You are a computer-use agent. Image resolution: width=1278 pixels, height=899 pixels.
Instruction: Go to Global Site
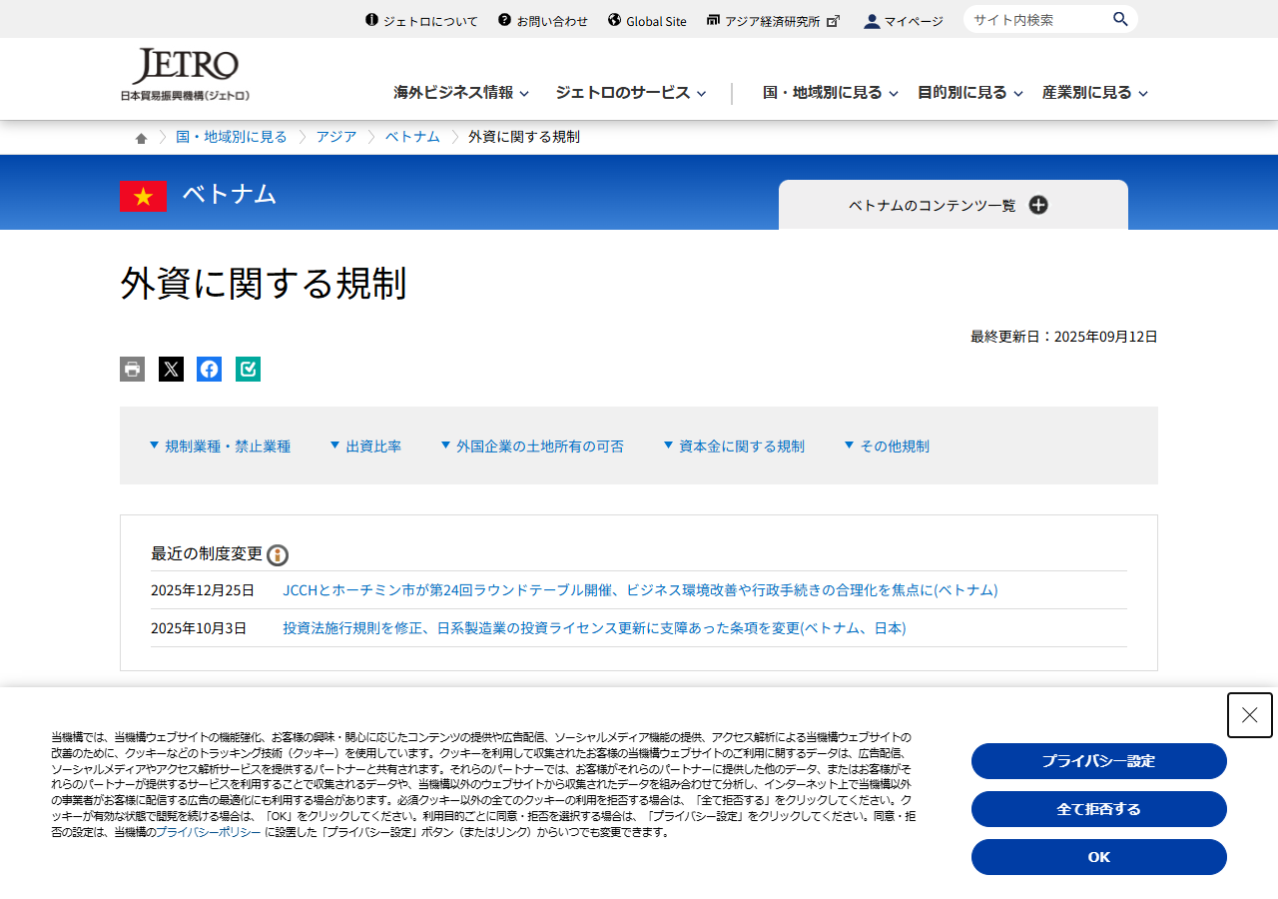647,20
